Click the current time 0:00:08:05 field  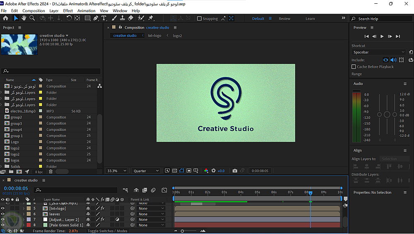coord(16,188)
